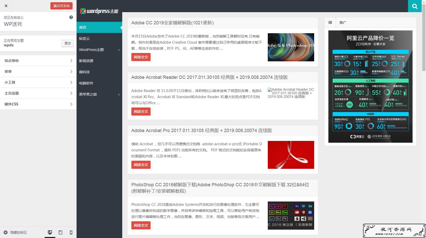Click the 隐藏控制区 collapse arrow icon
The width and height of the screenshot is (426, 238).
tap(6, 232)
